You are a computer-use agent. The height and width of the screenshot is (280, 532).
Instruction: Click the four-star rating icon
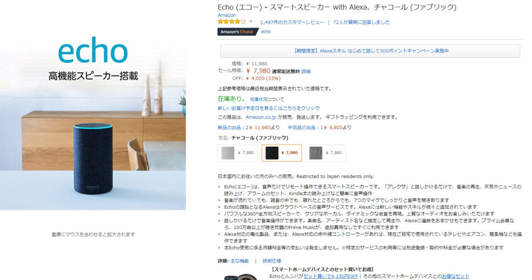coord(232,22)
